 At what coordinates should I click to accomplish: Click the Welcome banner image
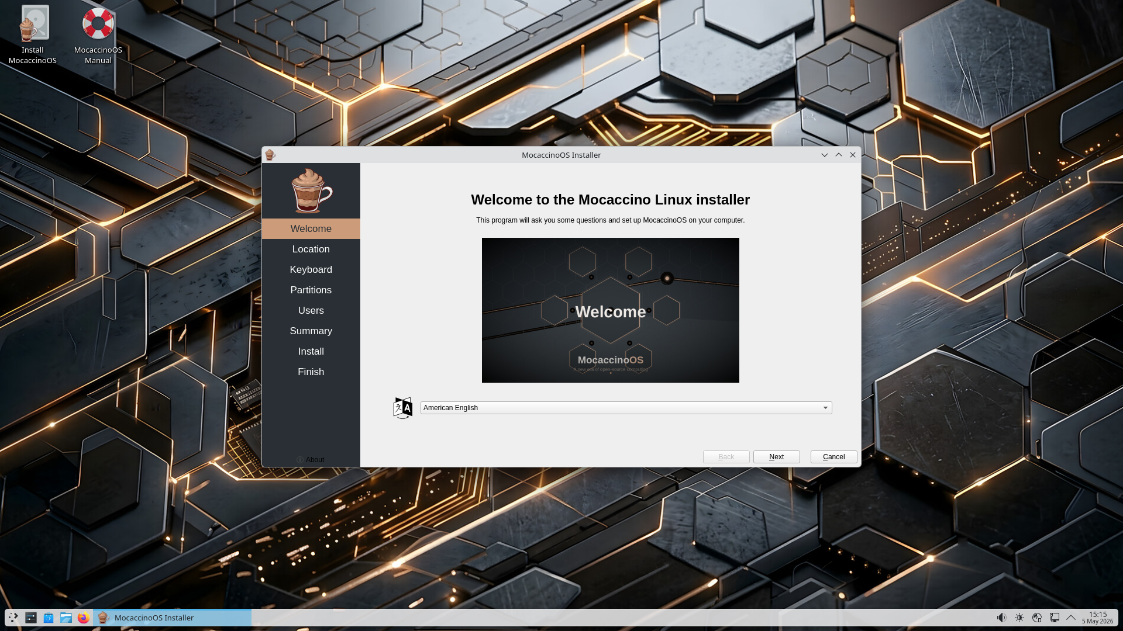610,310
